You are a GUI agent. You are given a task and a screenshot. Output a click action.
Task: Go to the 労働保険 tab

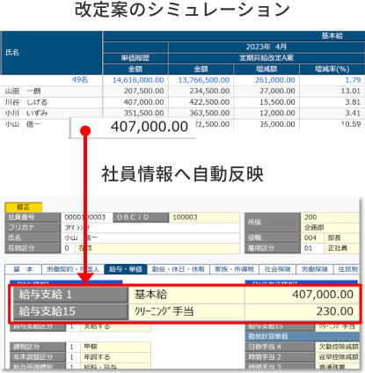point(314,269)
